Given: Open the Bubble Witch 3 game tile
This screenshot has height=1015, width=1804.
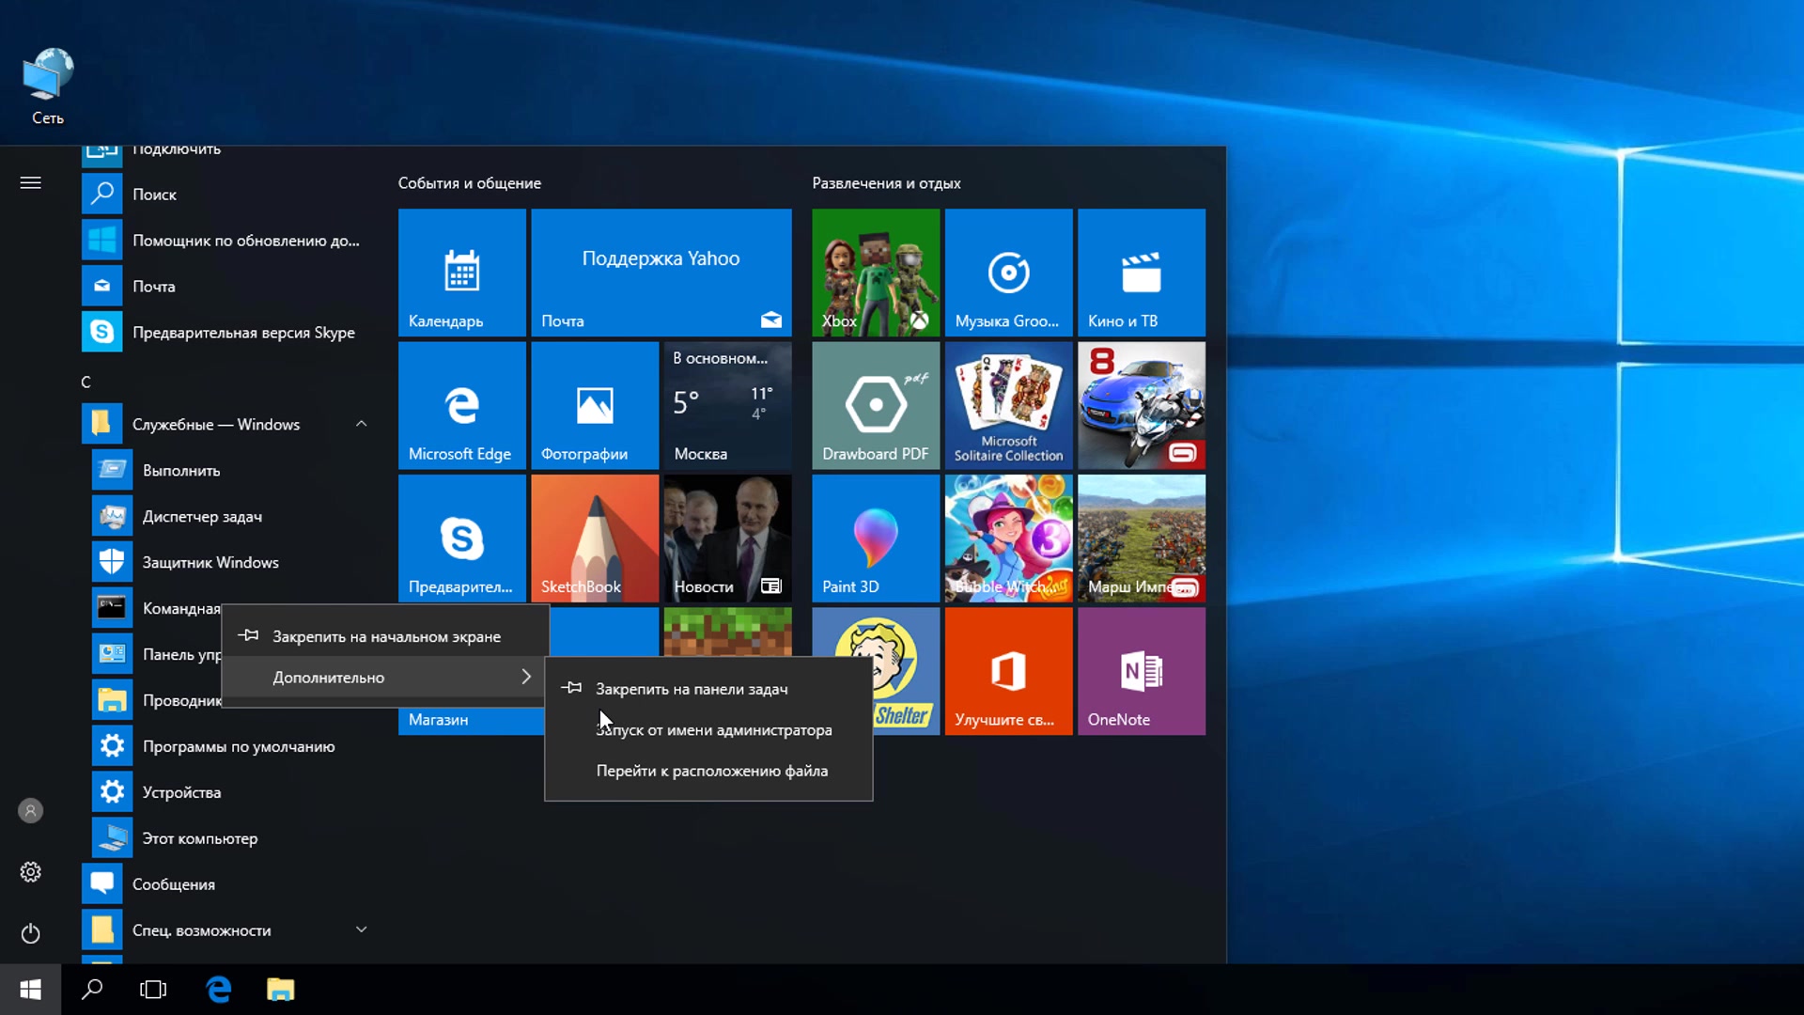Looking at the screenshot, I should (1008, 538).
